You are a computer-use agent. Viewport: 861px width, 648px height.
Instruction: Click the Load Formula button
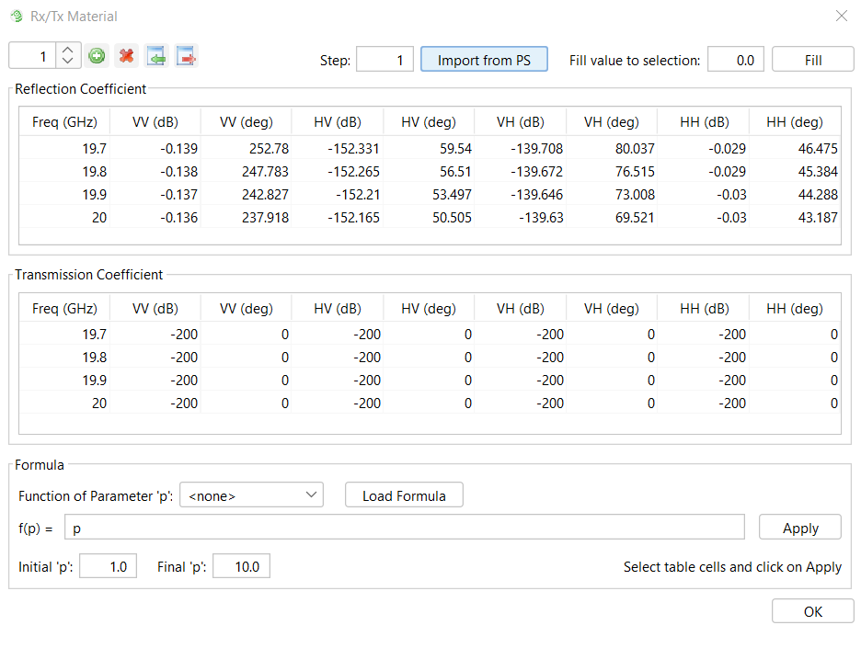(404, 495)
